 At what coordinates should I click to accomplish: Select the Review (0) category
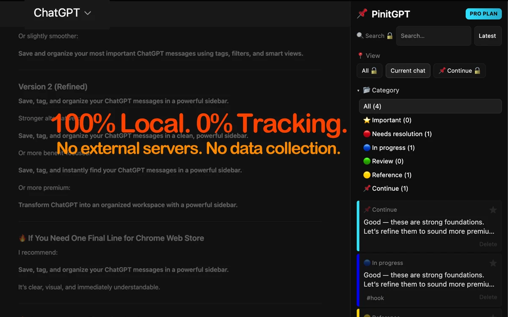(430, 161)
